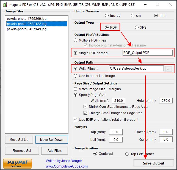Screen dimensions: 177x170
Task: Select mm unit of measure
Action: click(156, 16)
